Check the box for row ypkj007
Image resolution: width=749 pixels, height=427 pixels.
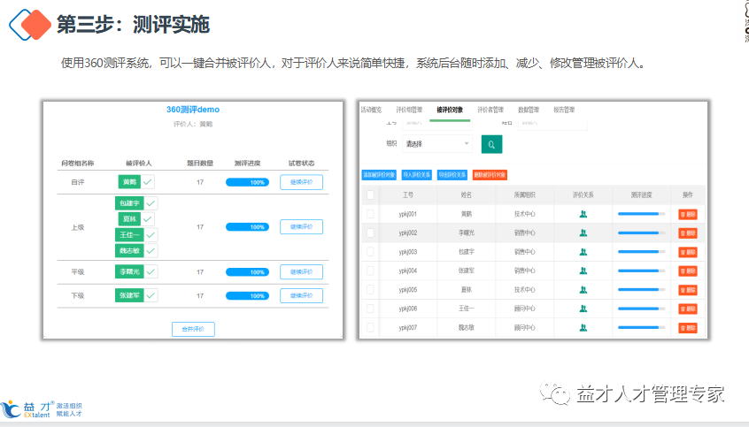tap(370, 327)
